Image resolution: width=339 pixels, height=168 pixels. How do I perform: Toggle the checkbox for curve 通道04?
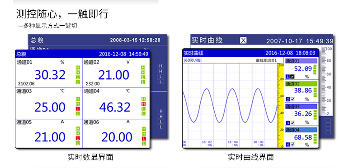click(292, 145)
